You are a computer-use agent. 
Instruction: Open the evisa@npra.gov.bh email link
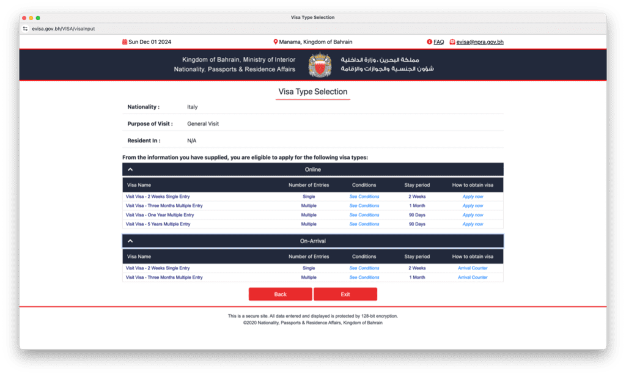coord(480,42)
